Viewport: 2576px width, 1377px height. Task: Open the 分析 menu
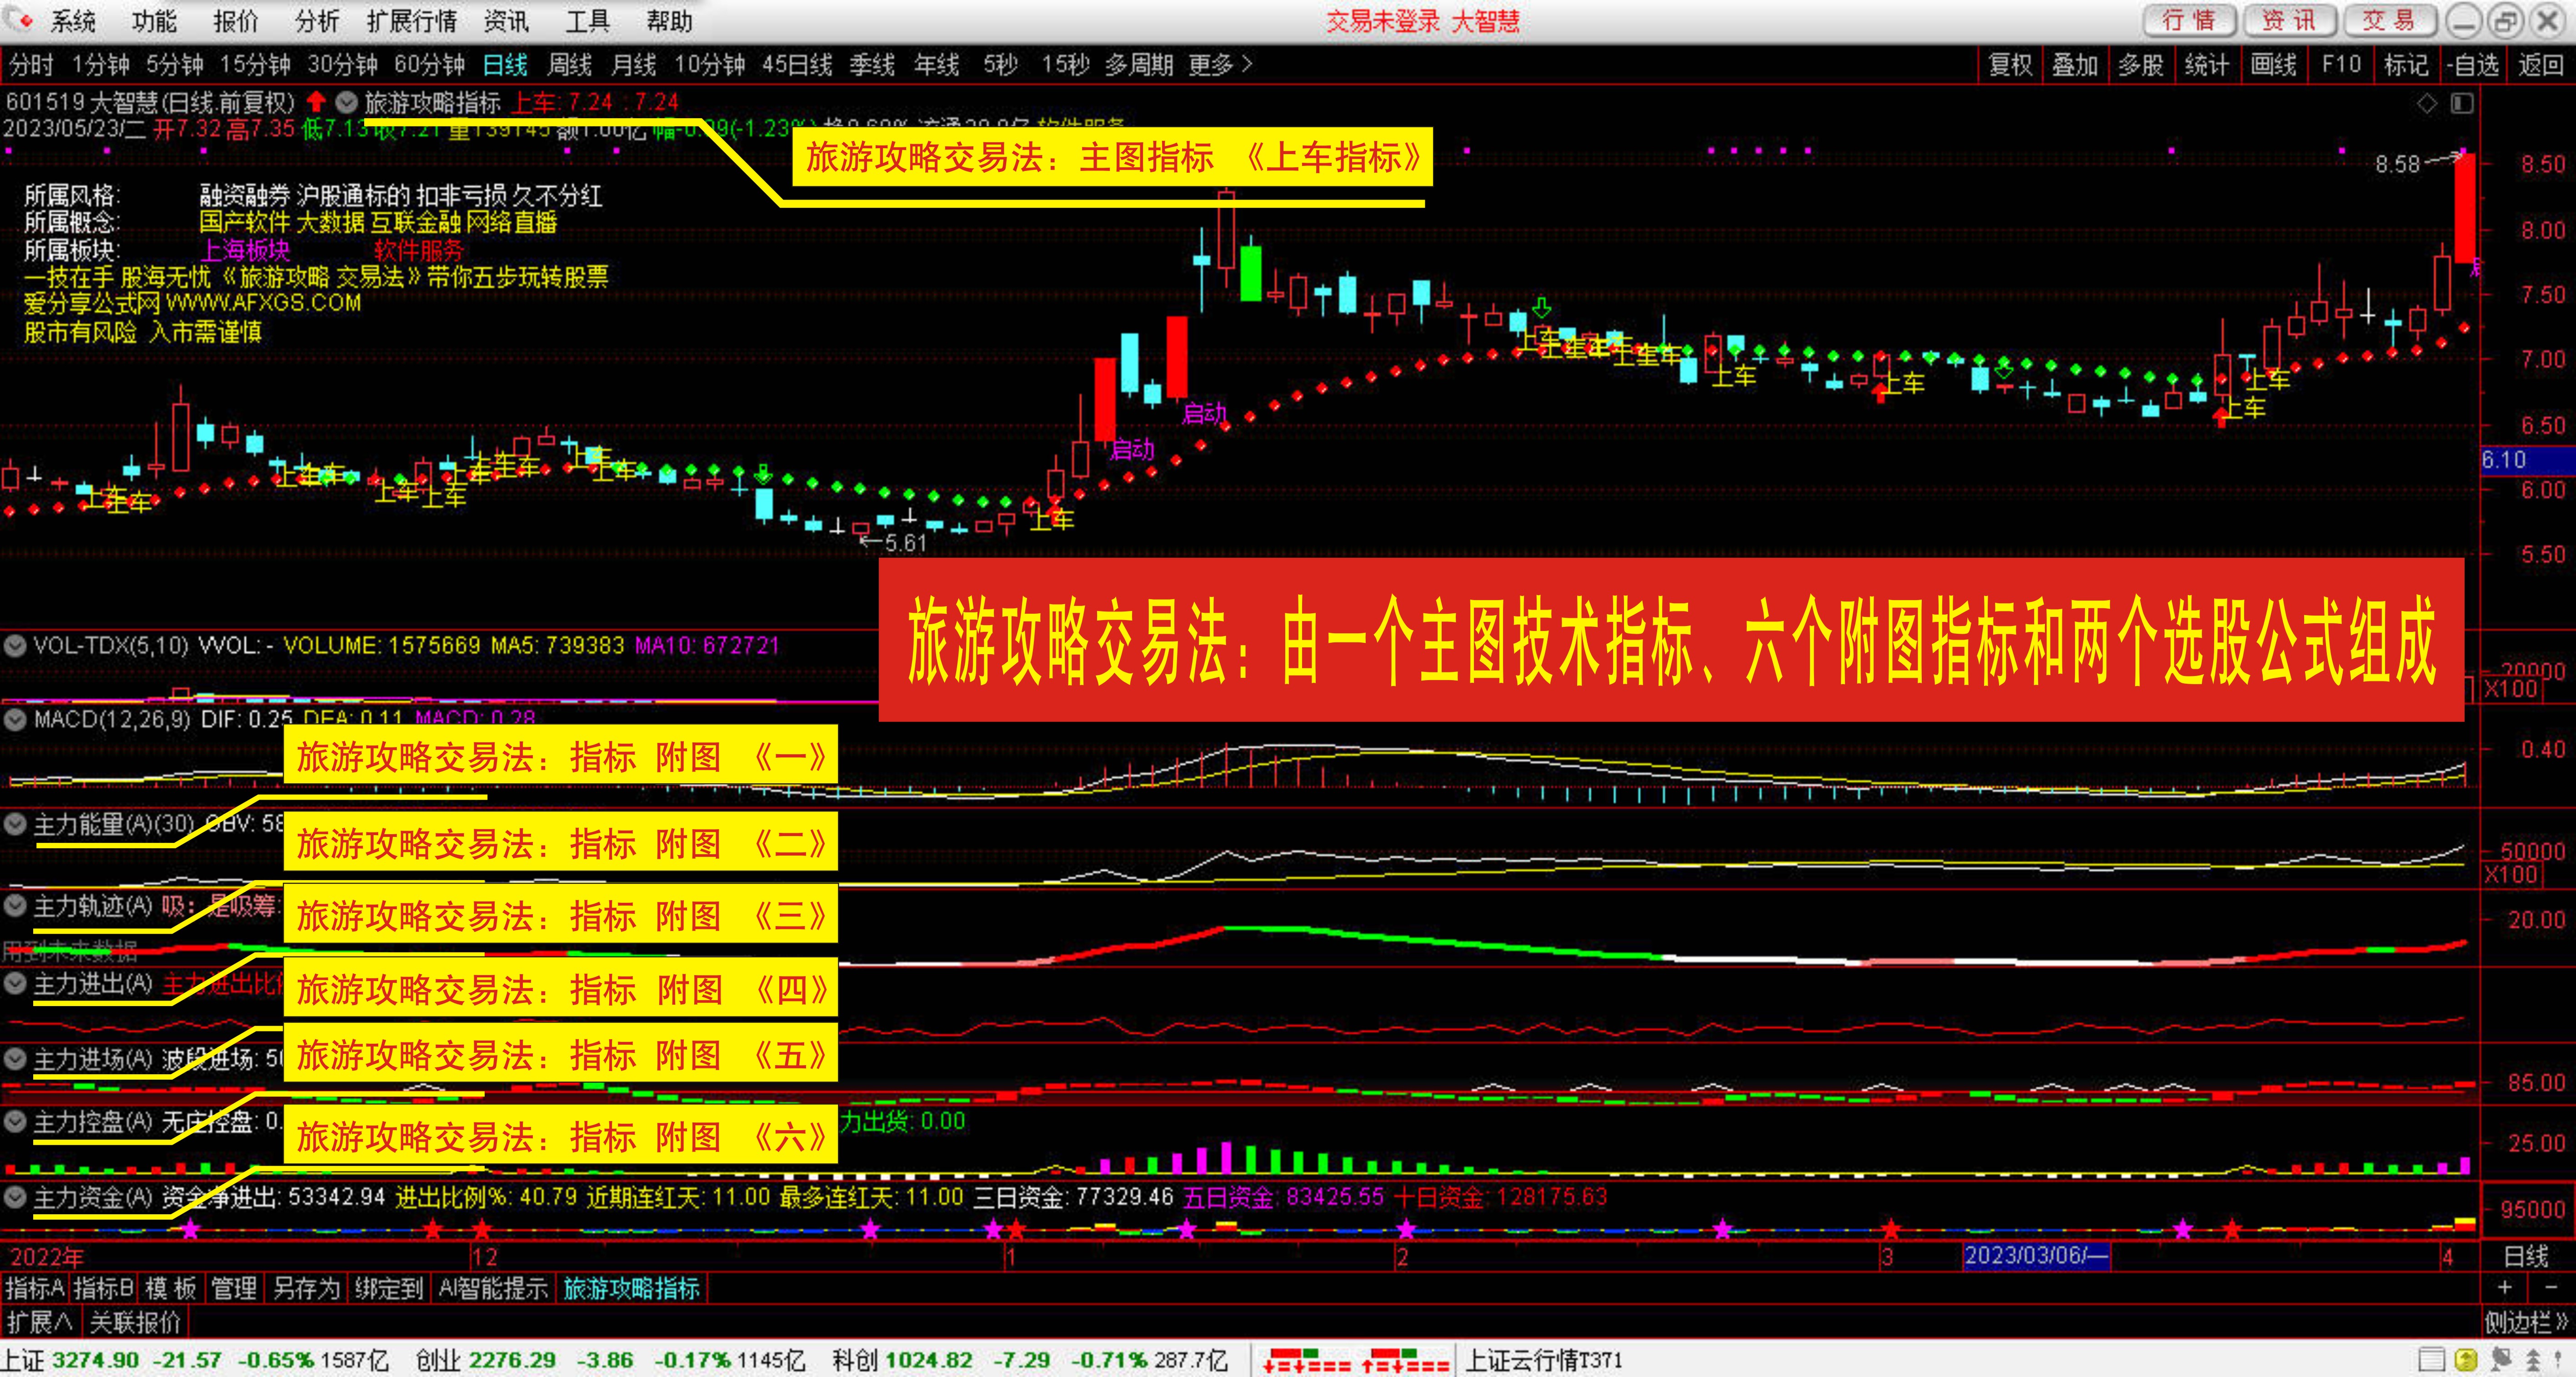pyautogui.click(x=317, y=21)
